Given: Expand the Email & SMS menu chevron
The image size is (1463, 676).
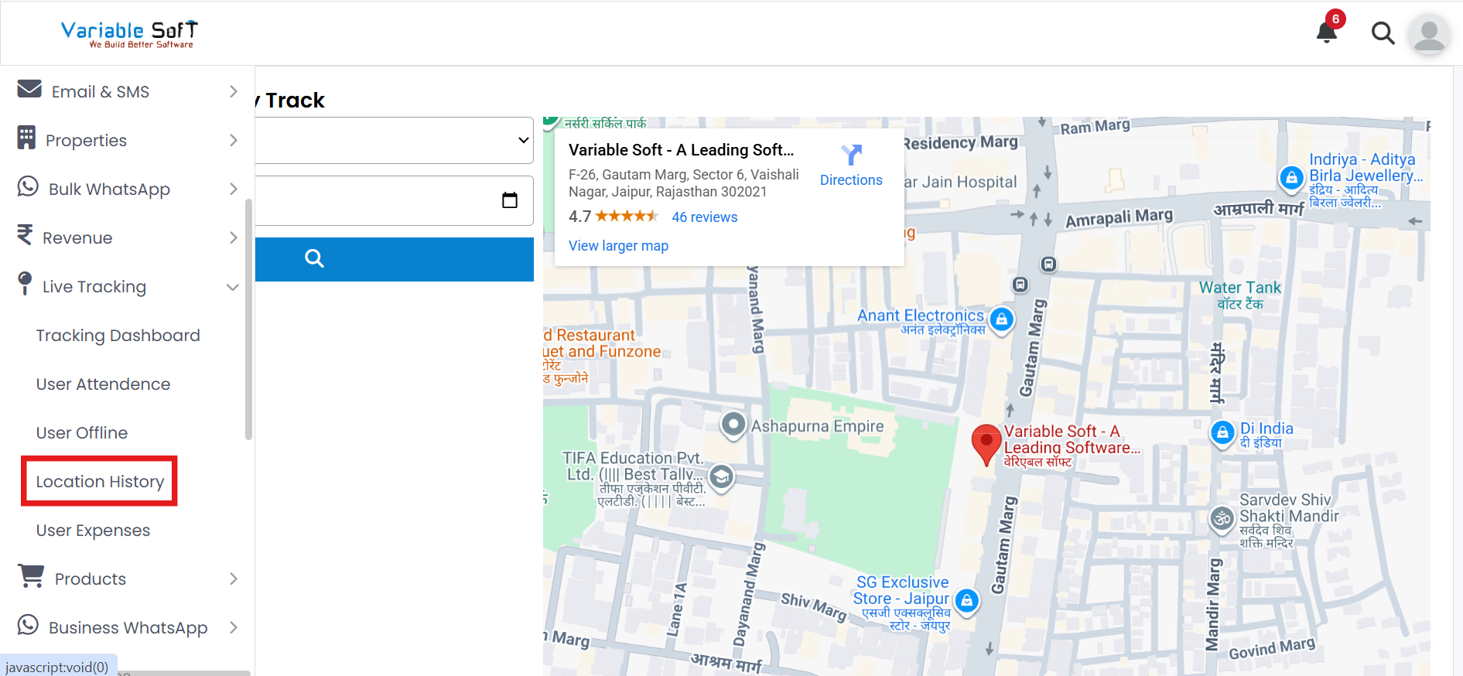Looking at the screenshot, I should point(234,91).
